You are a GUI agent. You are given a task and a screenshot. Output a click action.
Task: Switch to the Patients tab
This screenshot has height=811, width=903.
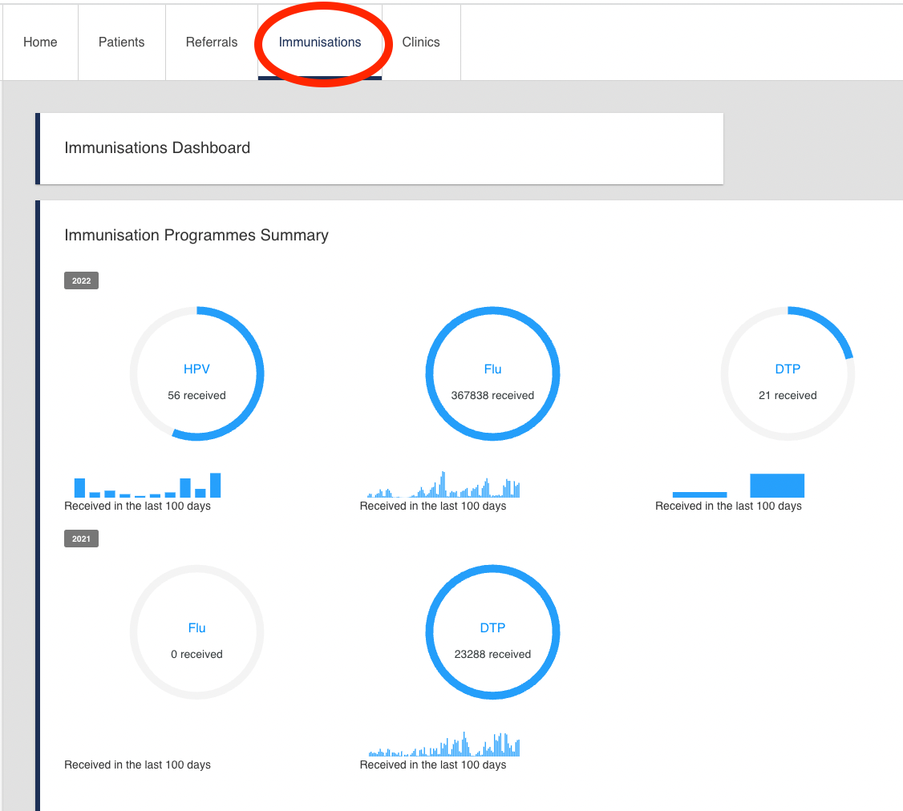coord(121,42)
